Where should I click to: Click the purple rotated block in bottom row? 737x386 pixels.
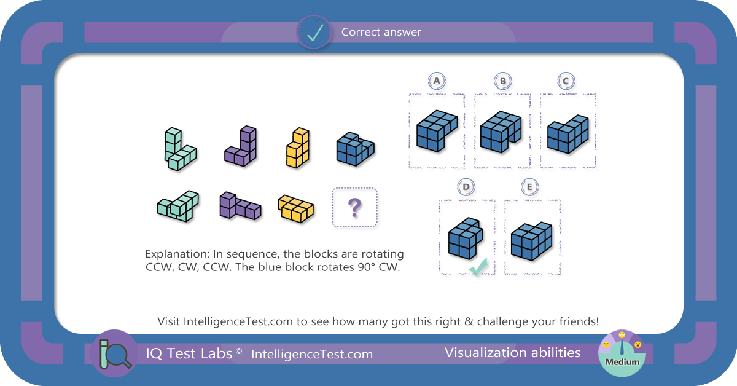click(240, 205)
